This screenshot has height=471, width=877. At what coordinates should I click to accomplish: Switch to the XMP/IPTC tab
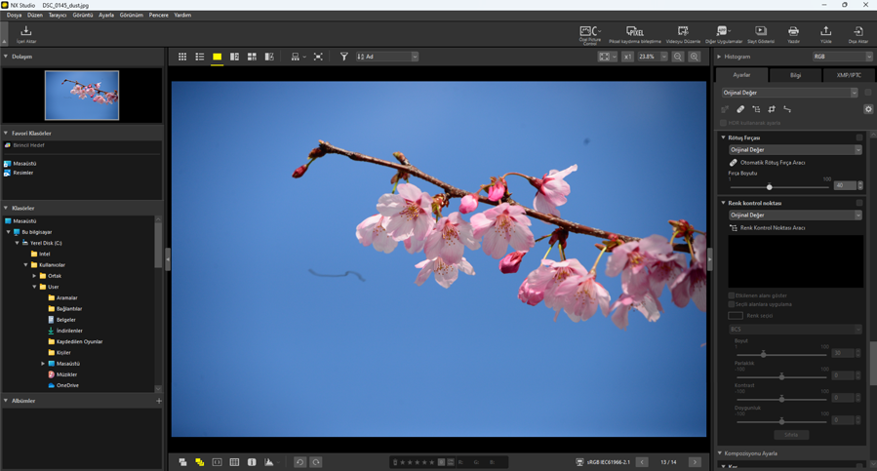[848, 75]
